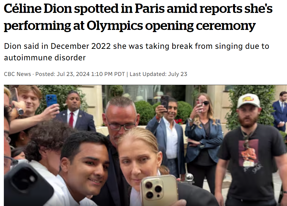Open the CBC News byline link
This screenshot has height=206, width=287.
pos(18,74)
